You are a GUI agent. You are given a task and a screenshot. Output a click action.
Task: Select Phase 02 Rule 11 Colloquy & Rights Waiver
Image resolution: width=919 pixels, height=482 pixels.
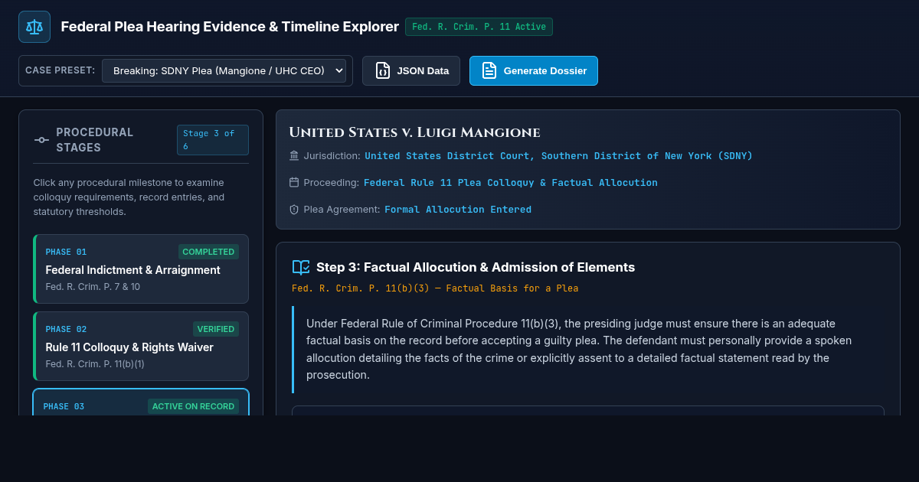click(x=141, y=346)
